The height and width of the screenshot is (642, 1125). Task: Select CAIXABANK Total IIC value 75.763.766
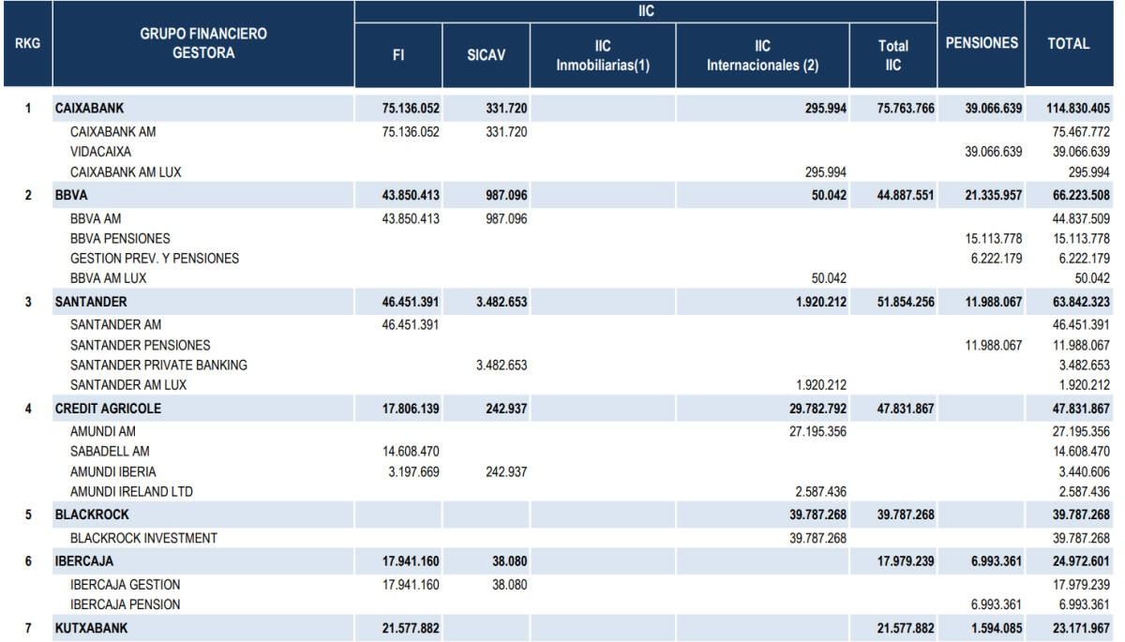pos(906,108)
